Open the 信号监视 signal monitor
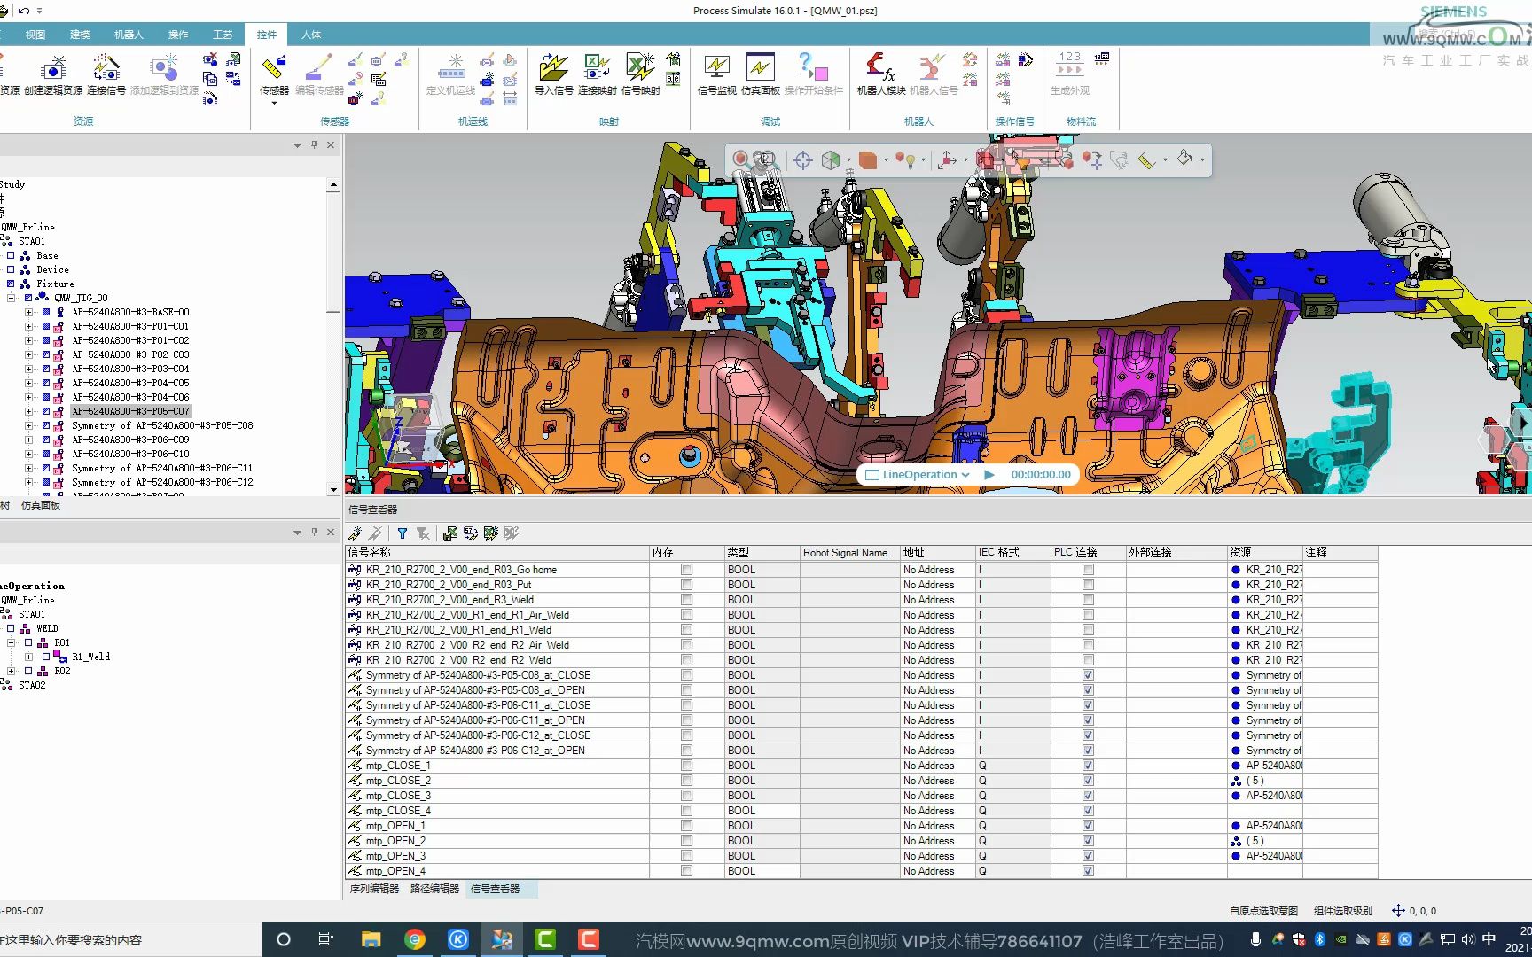1532x957 pixels. [x=716, y=68]
